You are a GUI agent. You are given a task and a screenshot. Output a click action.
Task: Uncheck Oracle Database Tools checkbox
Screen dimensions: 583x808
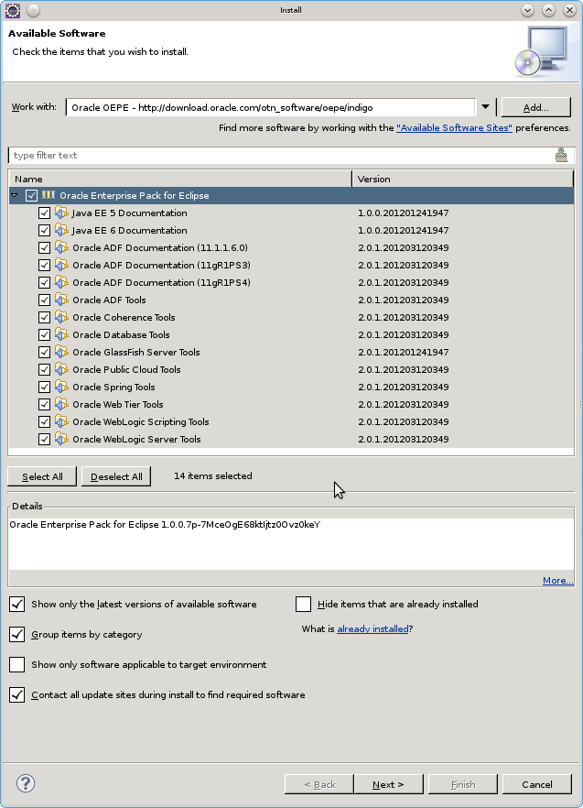click(x=44, y=335)
